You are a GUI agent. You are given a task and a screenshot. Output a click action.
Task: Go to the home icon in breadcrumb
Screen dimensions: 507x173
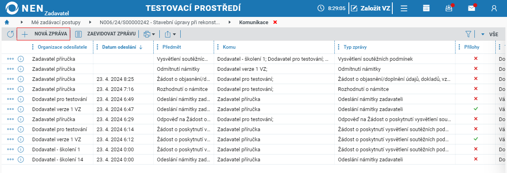(x=6, y=22)
